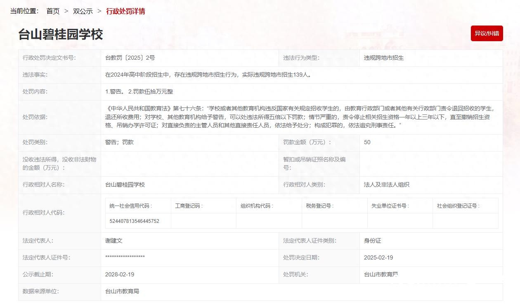The width and height of the screenshot is (520, 304).
Task: Click the fine amount value 50
Action: point(367,142)
